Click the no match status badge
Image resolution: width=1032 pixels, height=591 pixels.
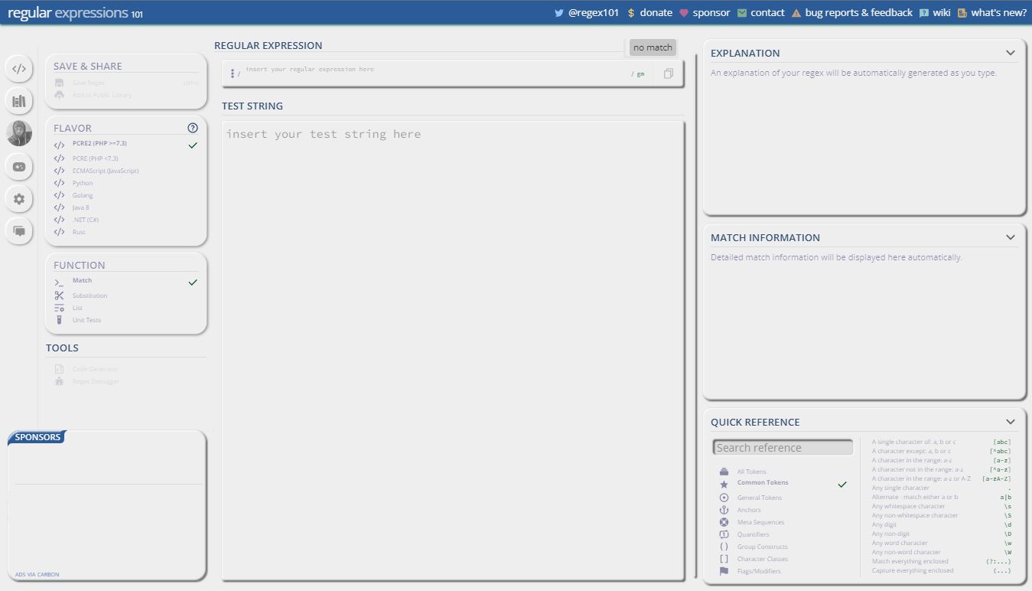(x=653, y=47)
